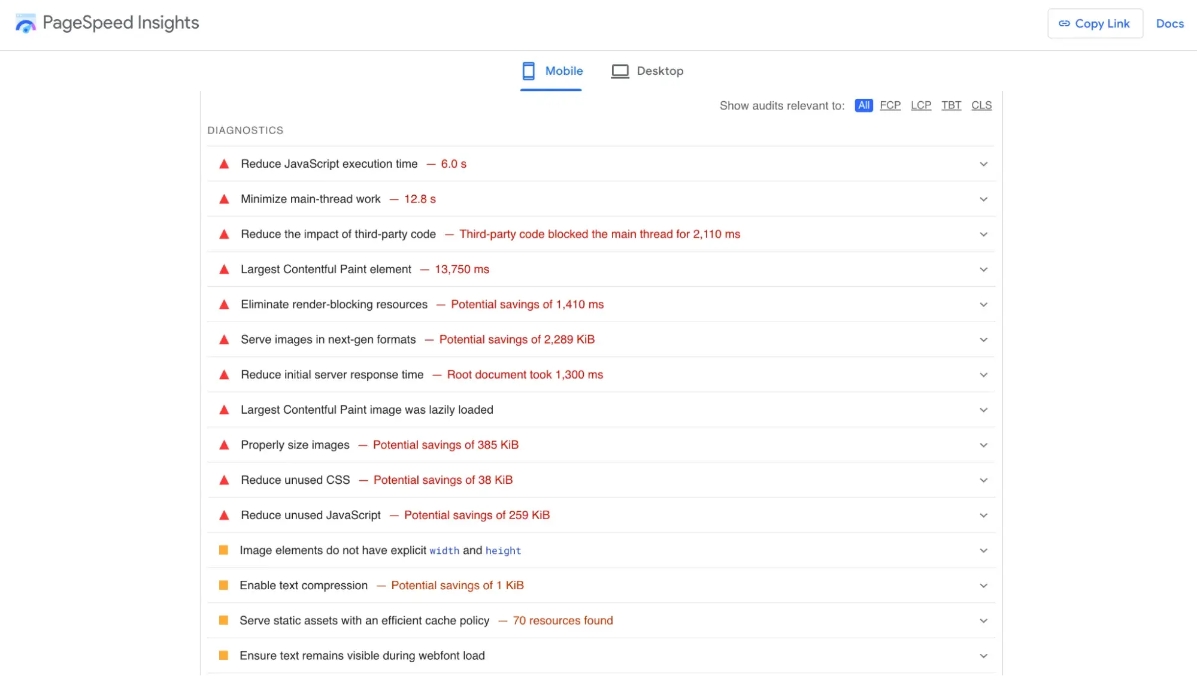Image resolution: width=1197 pixels, height=676 pixels.
Task: Expand Largest Contentful Paint element chevron
Action: point(983,269)
